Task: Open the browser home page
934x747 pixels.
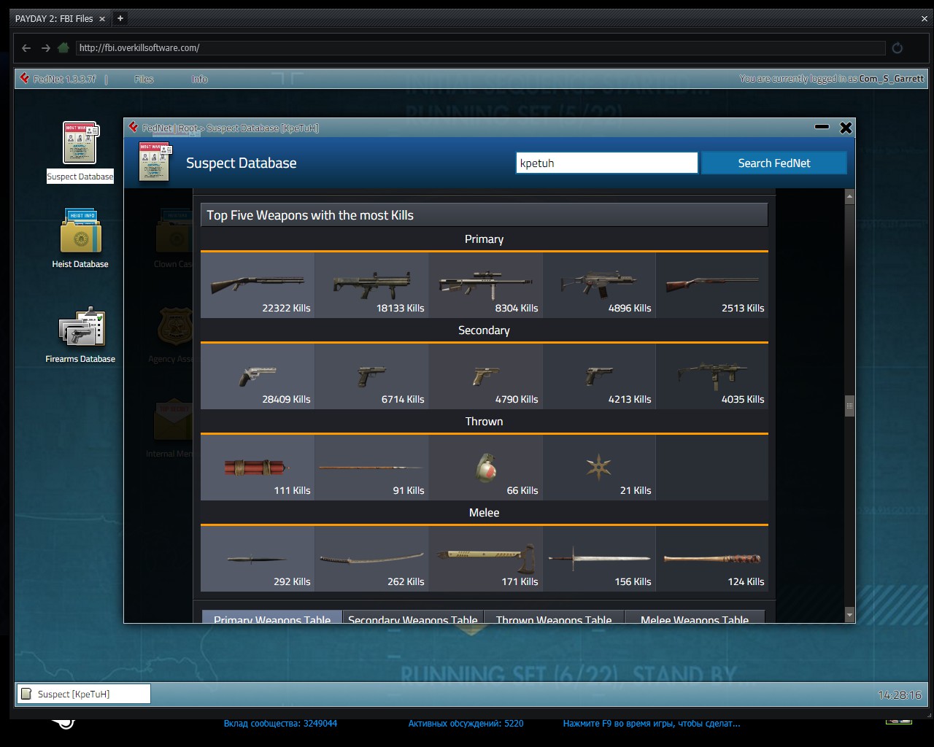Action: (x=63, y=48)
